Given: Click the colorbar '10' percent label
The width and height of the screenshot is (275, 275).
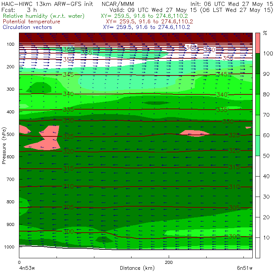Looking at the screenshot, I should pyautogui.click(x=266, y=237).
